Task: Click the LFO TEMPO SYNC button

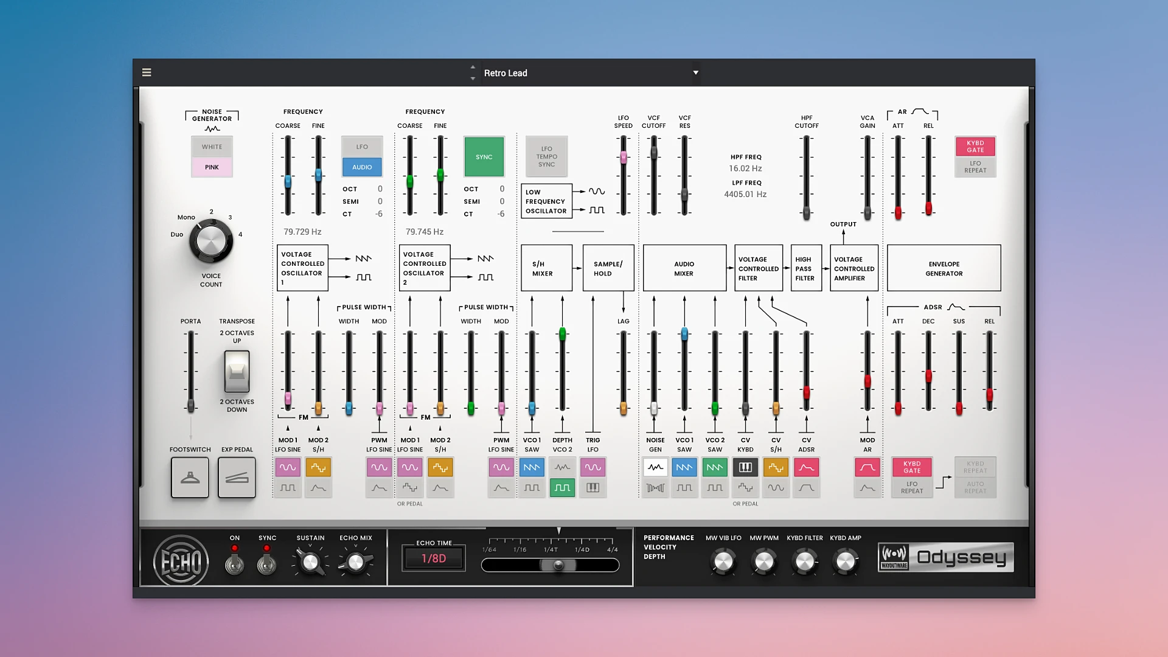Action: 546,156
